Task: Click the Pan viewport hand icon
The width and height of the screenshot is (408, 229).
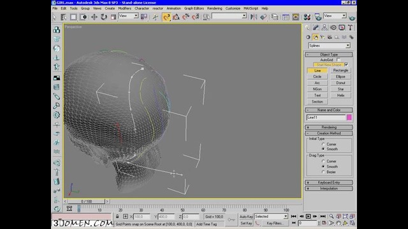Action: [339, 223]
